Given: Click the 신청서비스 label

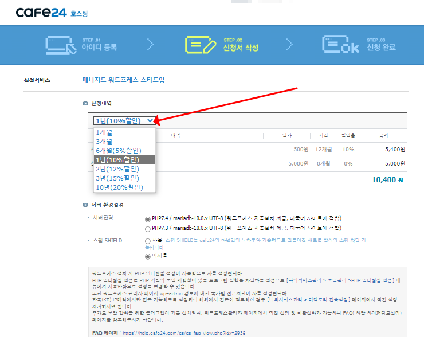Looking at the screenshot, I should pyautogui.click(x=37, y=80).
